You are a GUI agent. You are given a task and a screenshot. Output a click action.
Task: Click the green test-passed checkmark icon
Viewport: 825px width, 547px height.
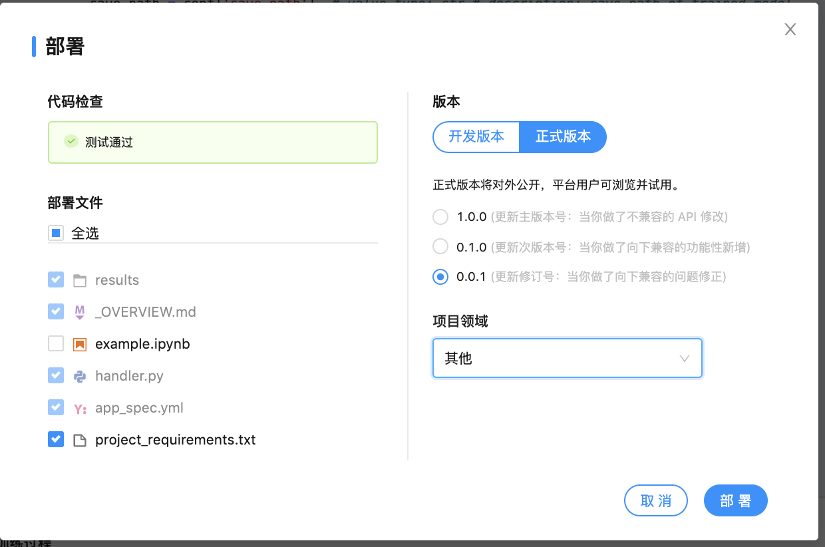click(71, 142)
